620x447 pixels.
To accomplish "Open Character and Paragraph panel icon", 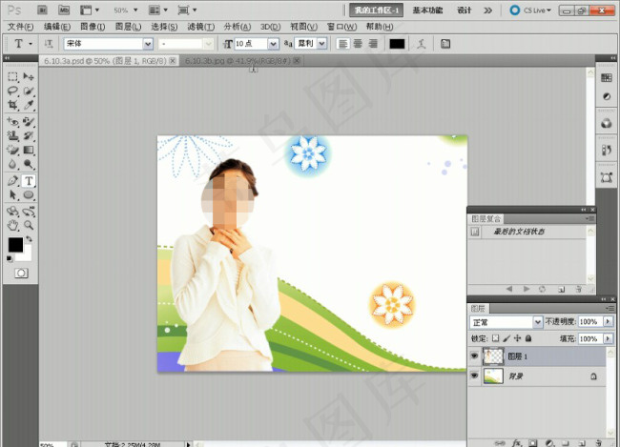I will tap(445, 44).
